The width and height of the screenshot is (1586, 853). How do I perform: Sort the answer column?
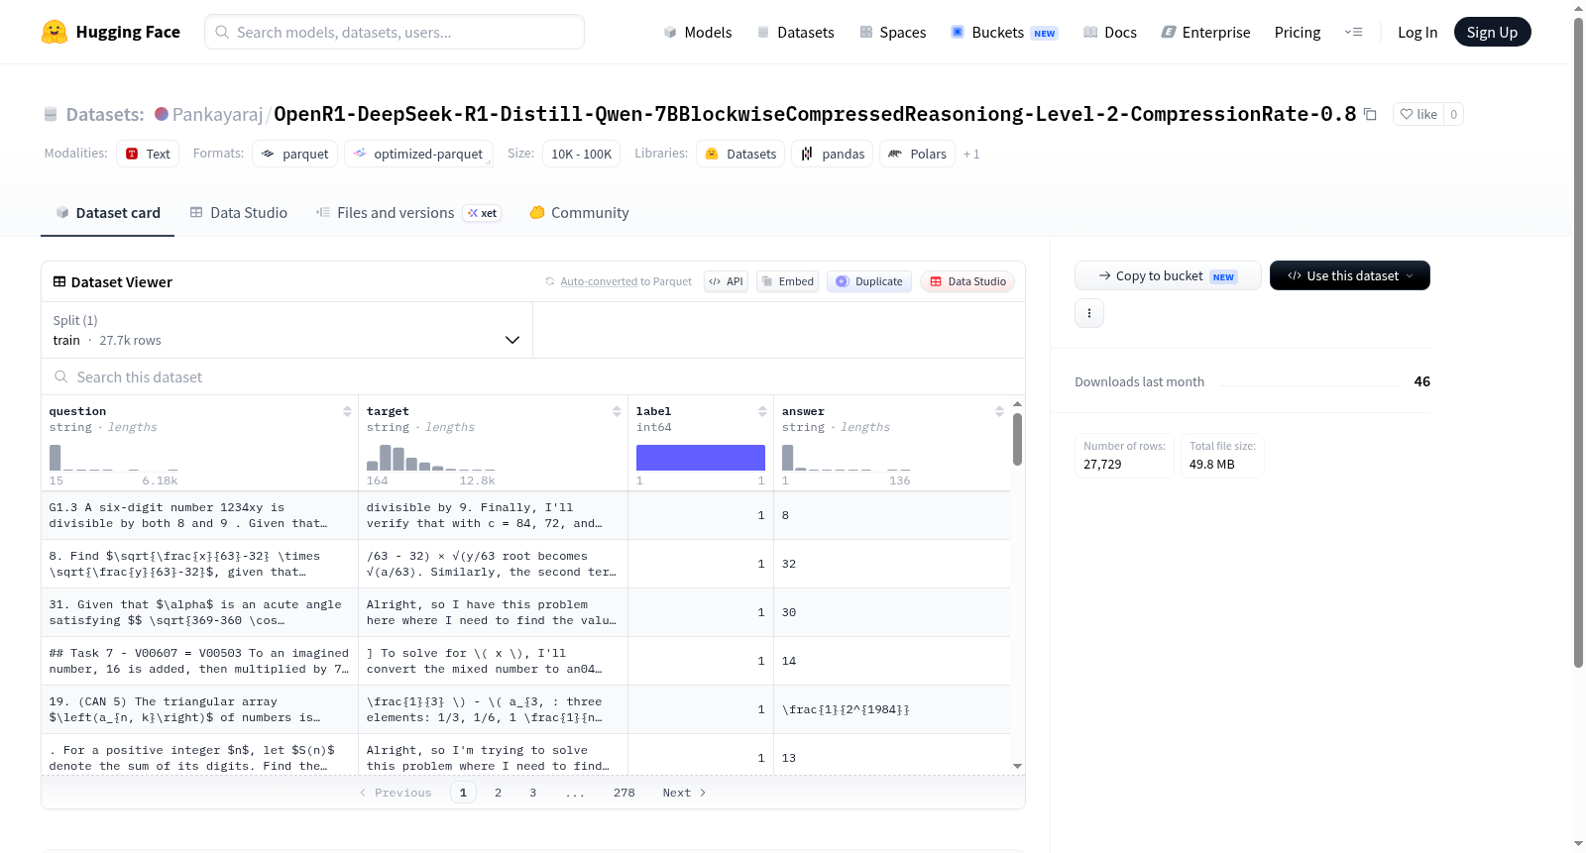pos(999,411)
